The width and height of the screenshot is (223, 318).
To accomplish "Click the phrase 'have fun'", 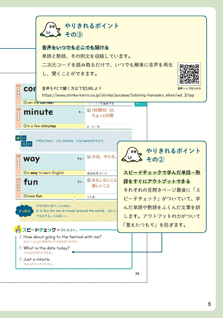I will click(x=35, y=196).
